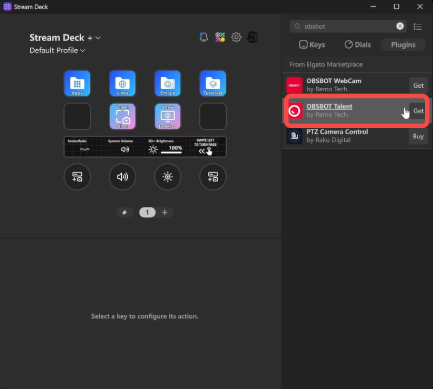
Task: Clear the obsbot search text
Action: click(400, 26)
